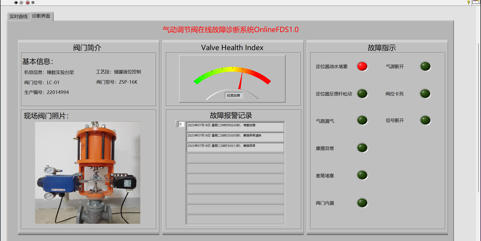Click the alarm record array index stepper
481x241 pixels.
[177, 124]
